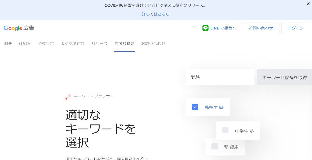312x160 pixels.
Task: Select the よくある質問 tab
Action: click(x=73, y=44)
